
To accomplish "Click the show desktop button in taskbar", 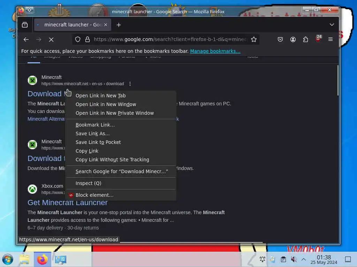I will 348,259.
